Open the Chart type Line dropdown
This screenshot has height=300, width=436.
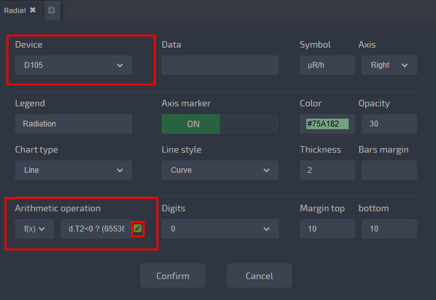(74, 170)
